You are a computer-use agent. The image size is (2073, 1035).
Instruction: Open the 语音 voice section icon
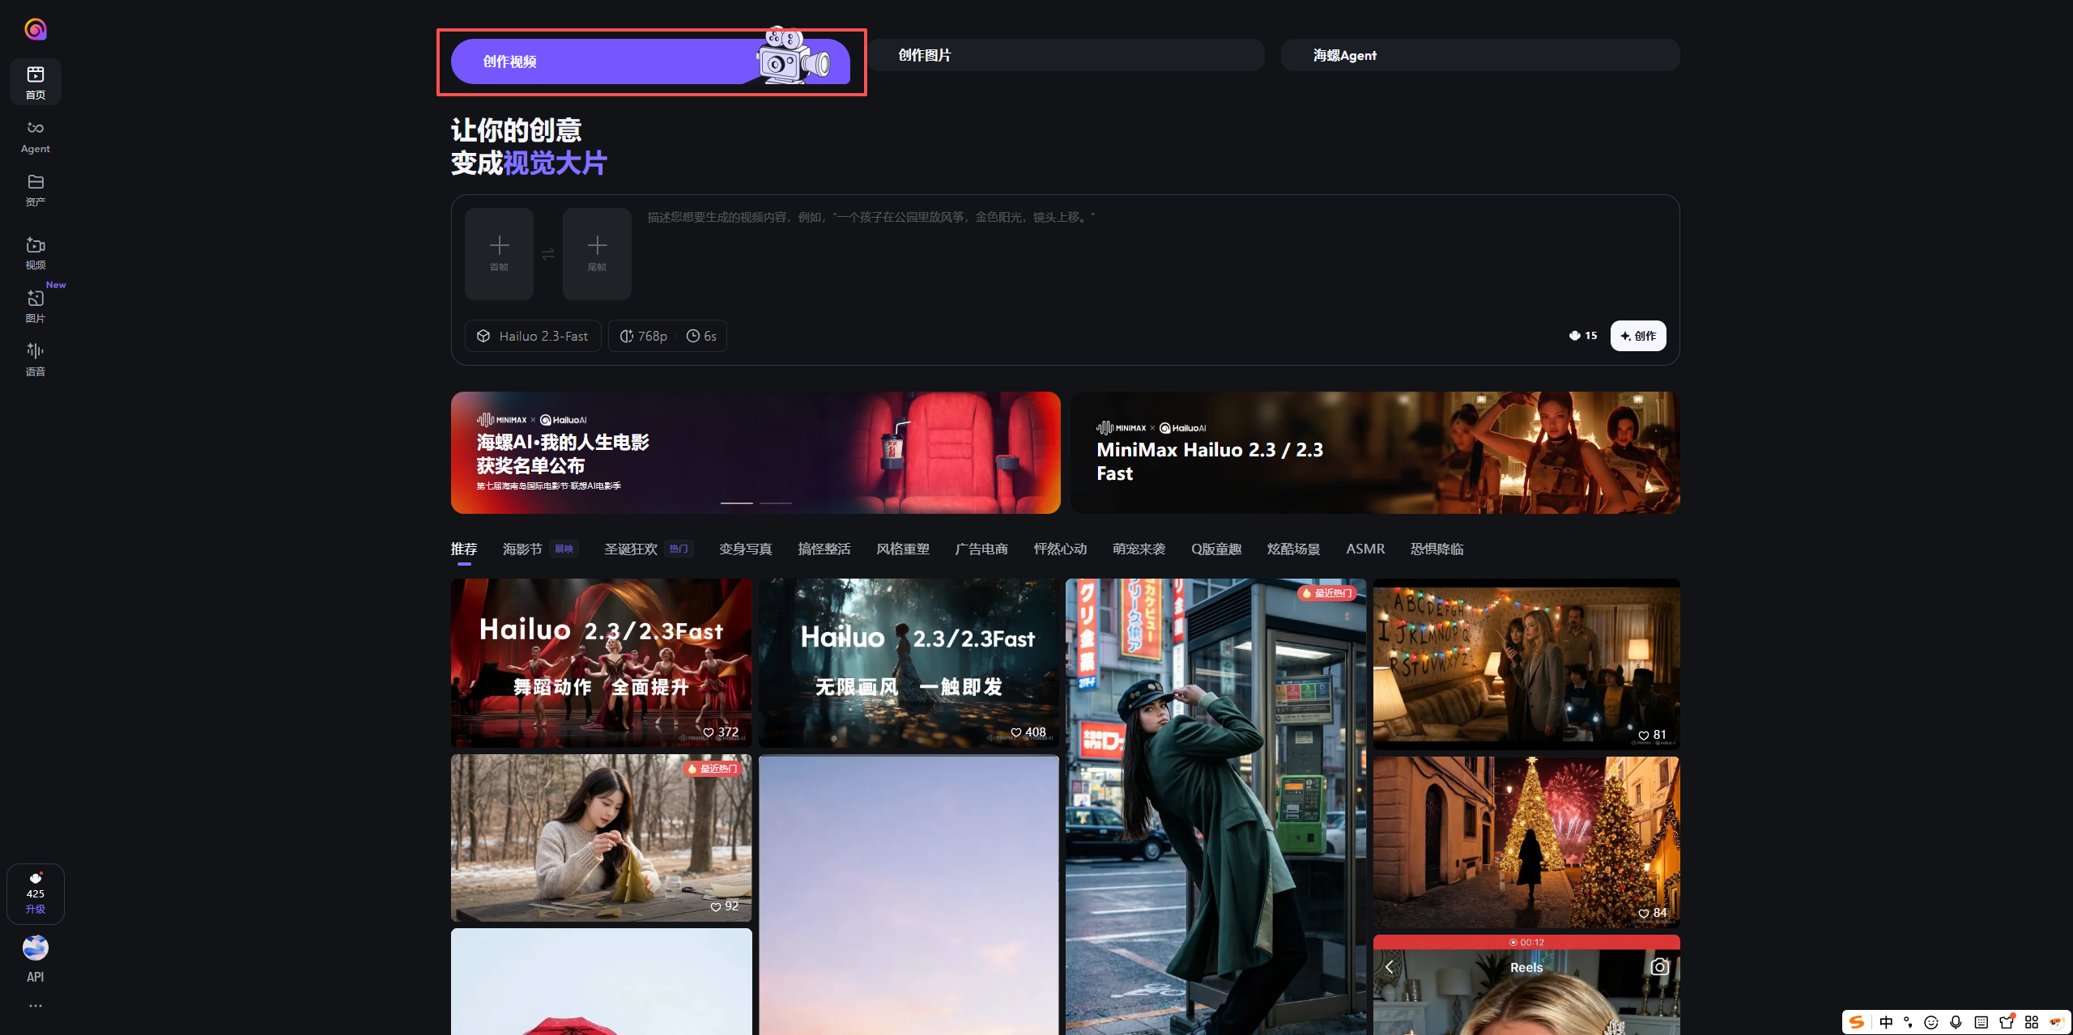pyautogui.click(x=35, y=359)
